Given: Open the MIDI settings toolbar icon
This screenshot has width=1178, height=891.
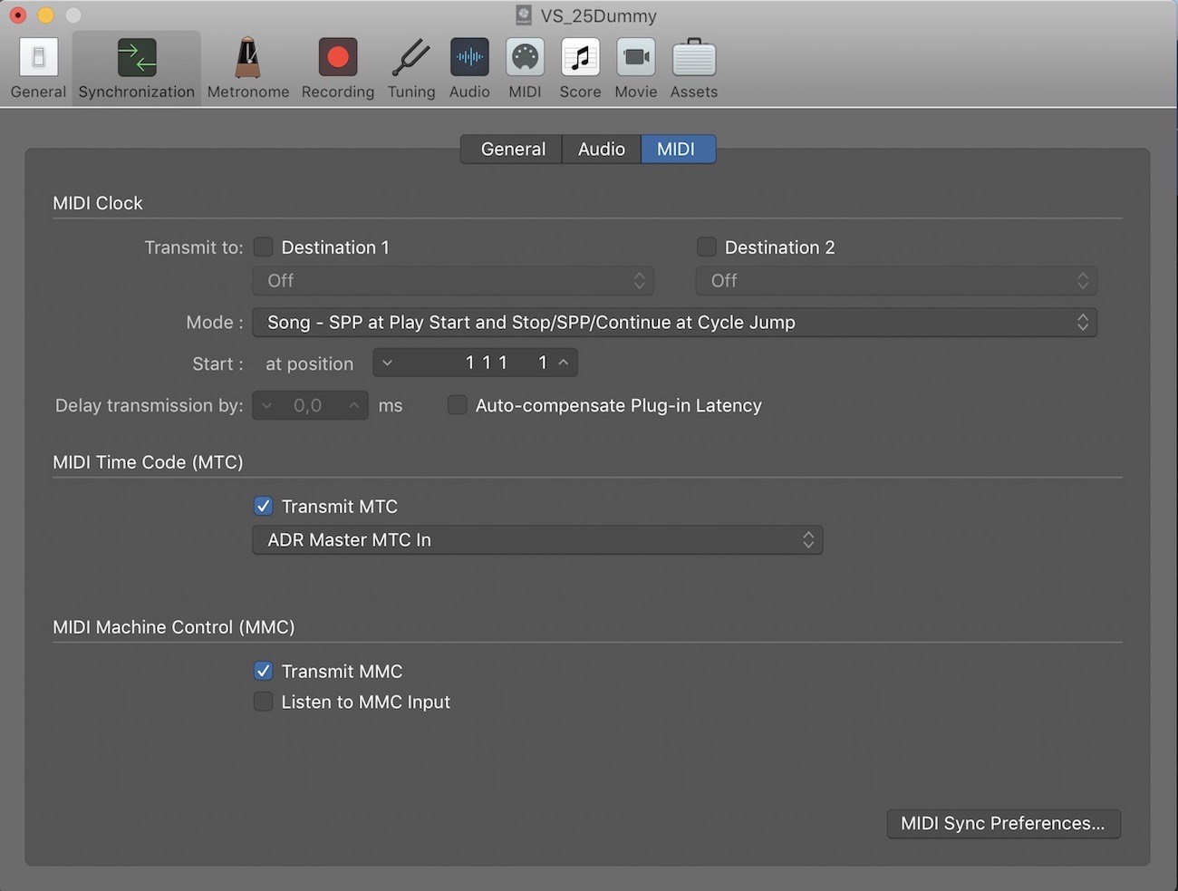Looking at the screenshot, I should (x=525, y=58).
